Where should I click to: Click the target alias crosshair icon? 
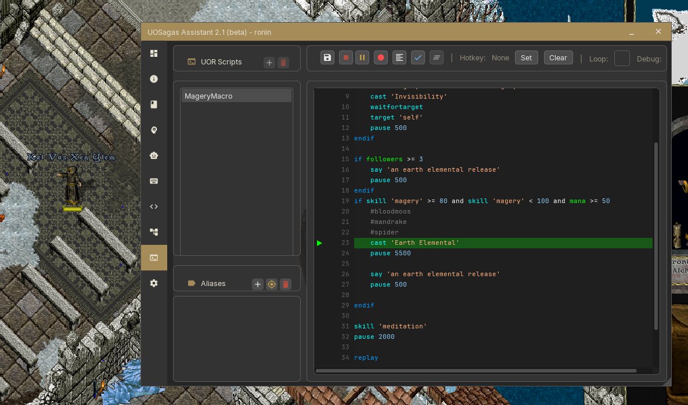(x=272, y=284)
